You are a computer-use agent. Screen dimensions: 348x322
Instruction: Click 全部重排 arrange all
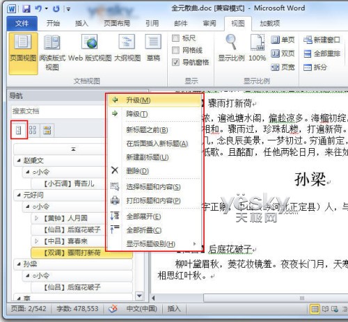point(322,54)
